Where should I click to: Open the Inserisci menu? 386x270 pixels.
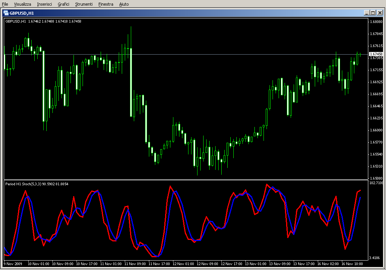click(44, 4)
